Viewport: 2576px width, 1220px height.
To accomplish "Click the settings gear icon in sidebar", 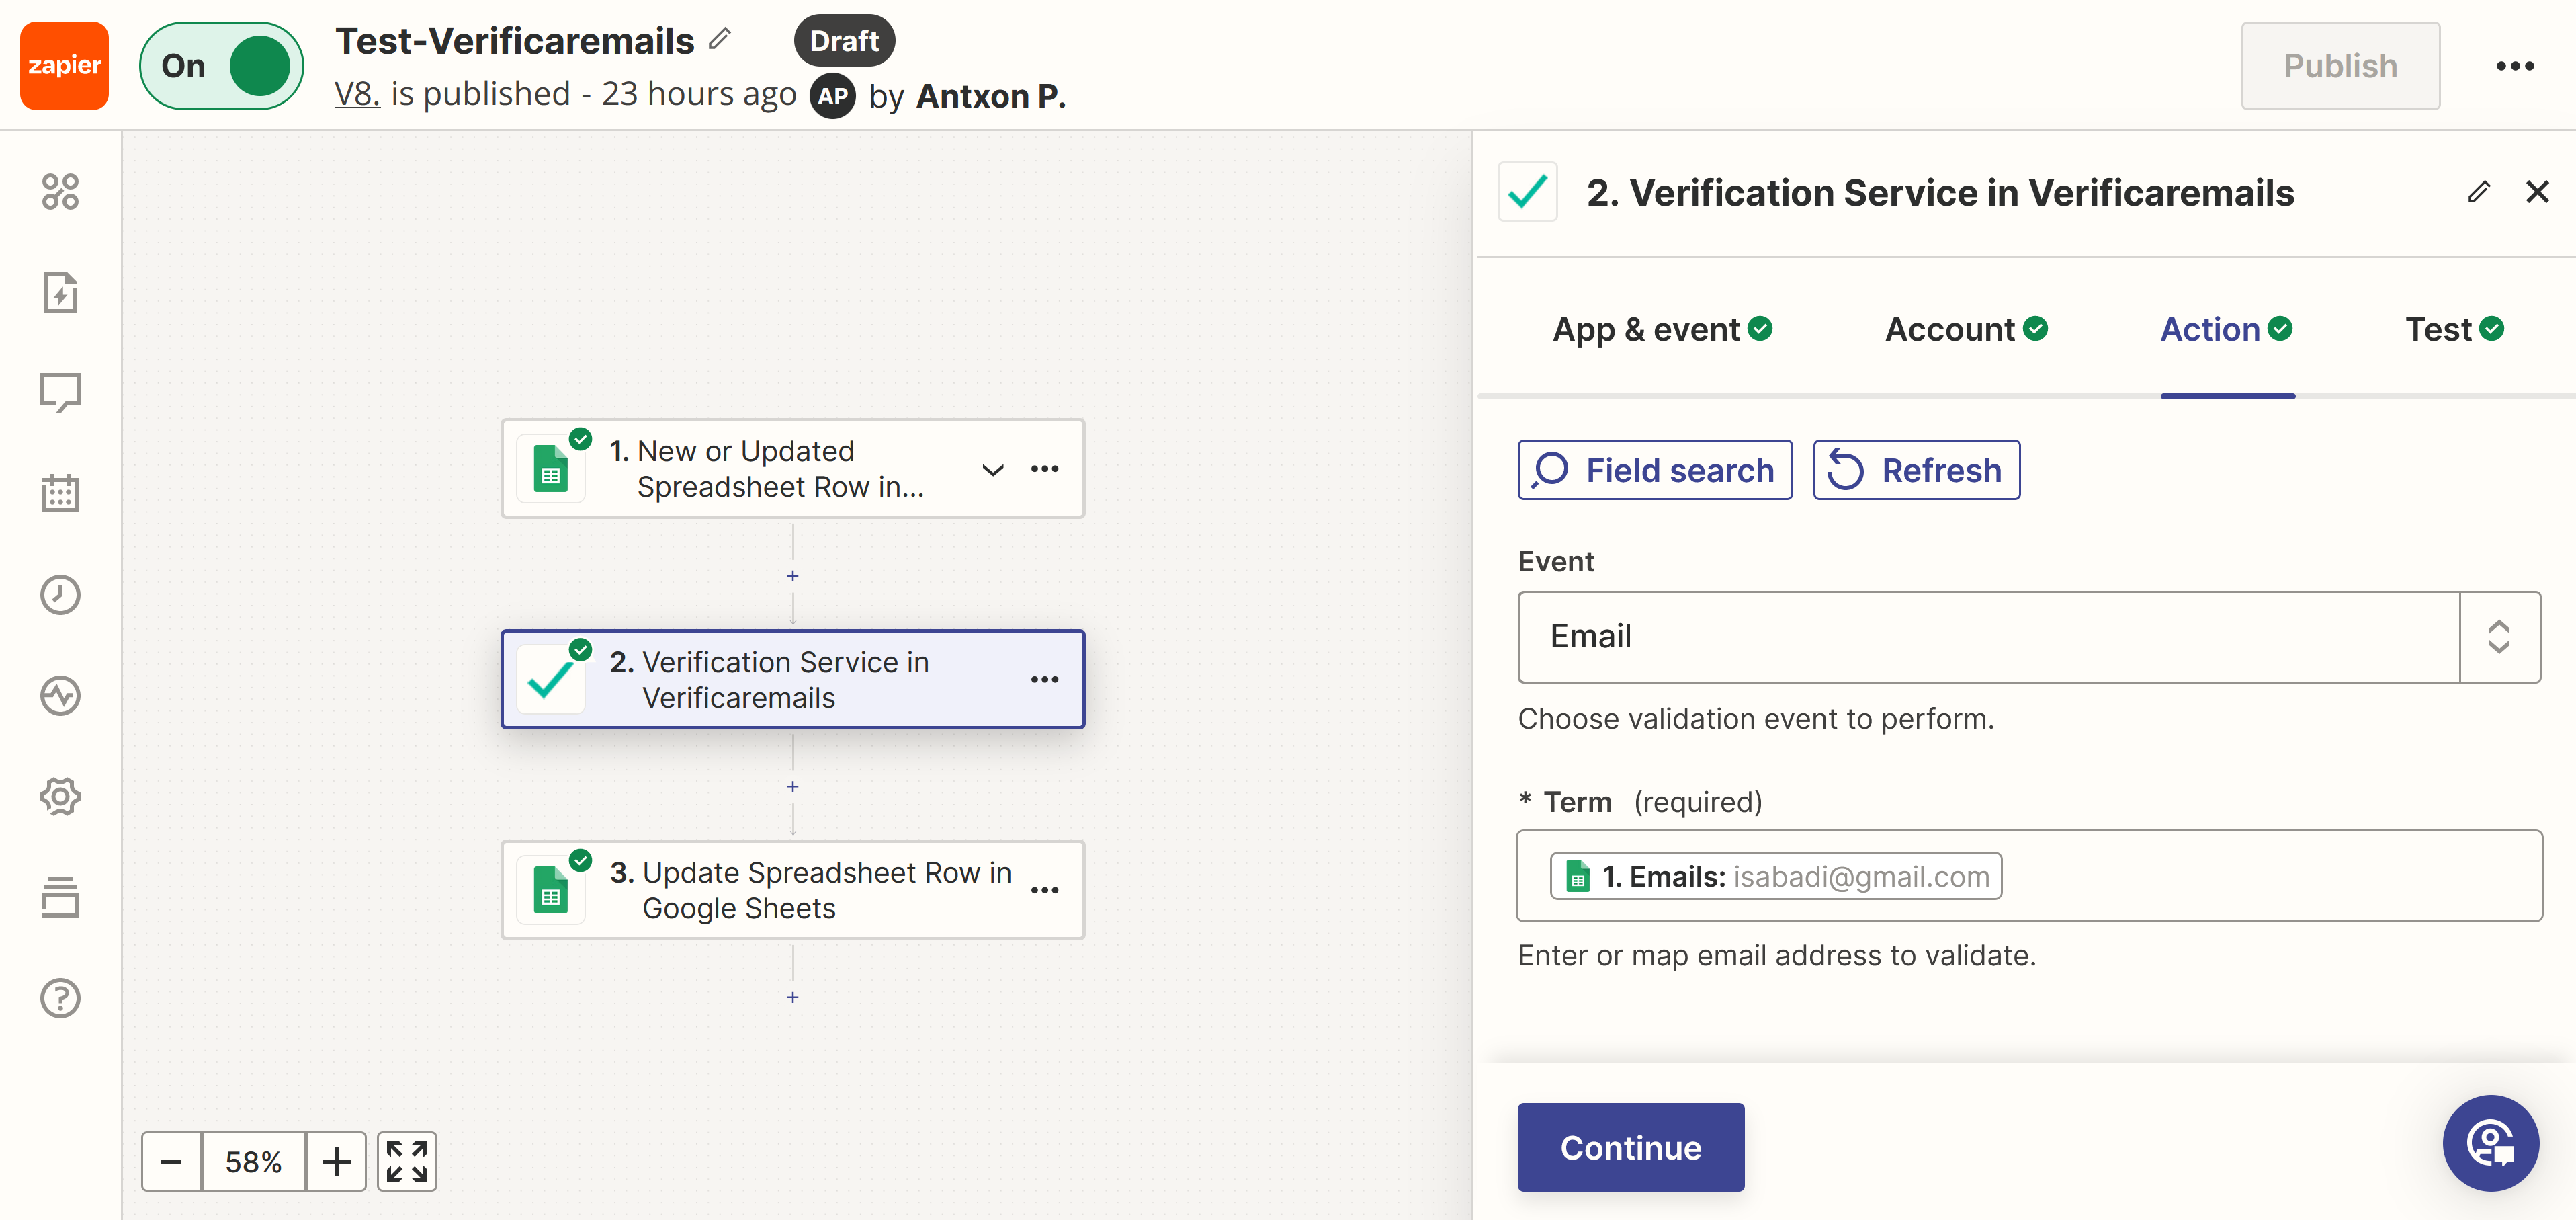I will click(59, 797).
